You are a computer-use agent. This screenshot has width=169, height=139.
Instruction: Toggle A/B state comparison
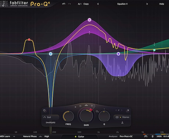(80, 4)
